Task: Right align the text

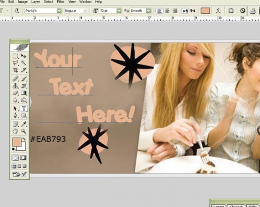Action: [x=174, y=11]
